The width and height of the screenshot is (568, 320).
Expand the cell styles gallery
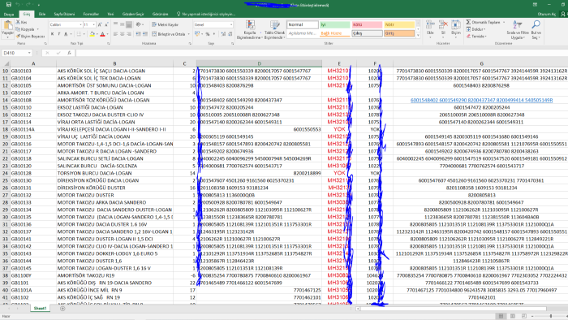click(x=419, y=35)
